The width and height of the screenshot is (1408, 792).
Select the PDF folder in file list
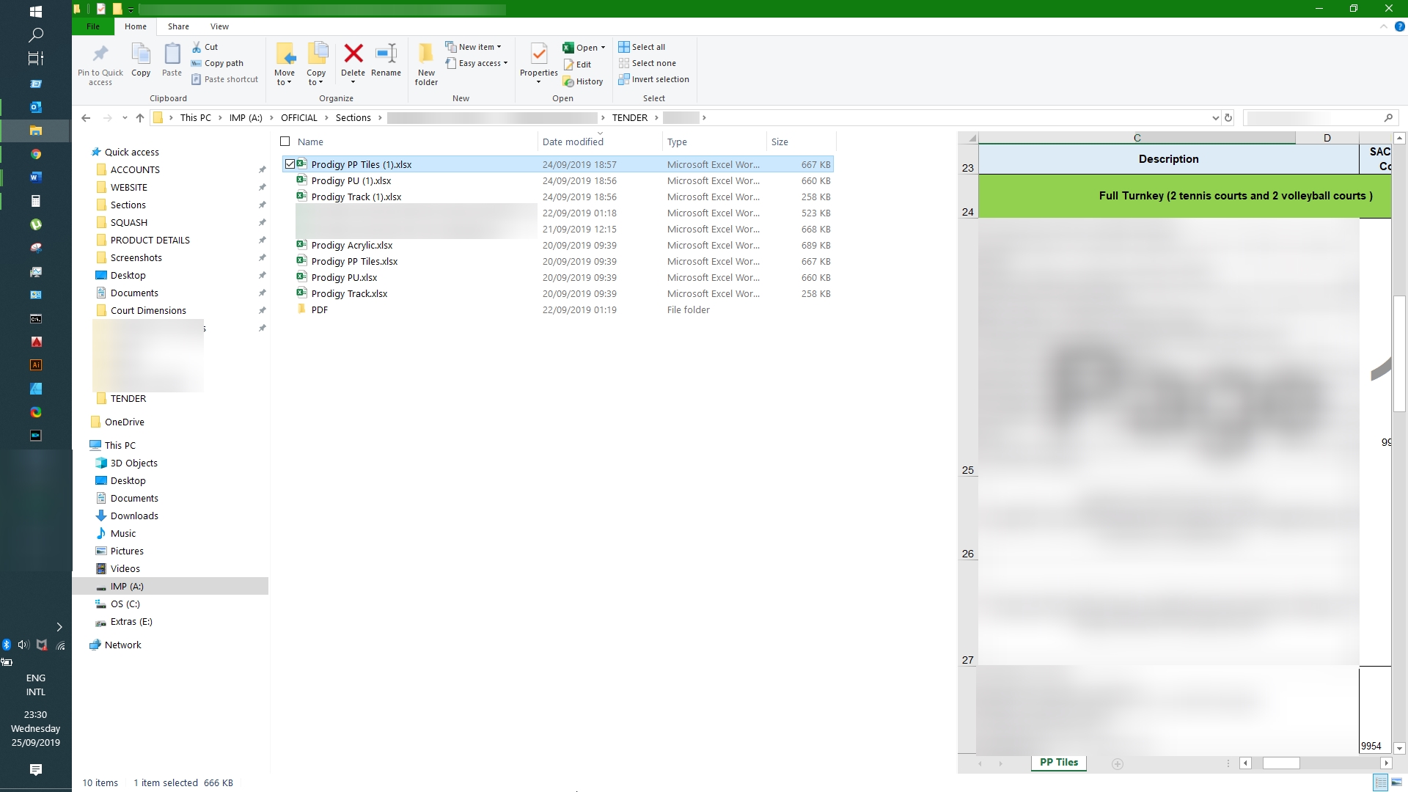pyautogui.click(x=320, y=309)
